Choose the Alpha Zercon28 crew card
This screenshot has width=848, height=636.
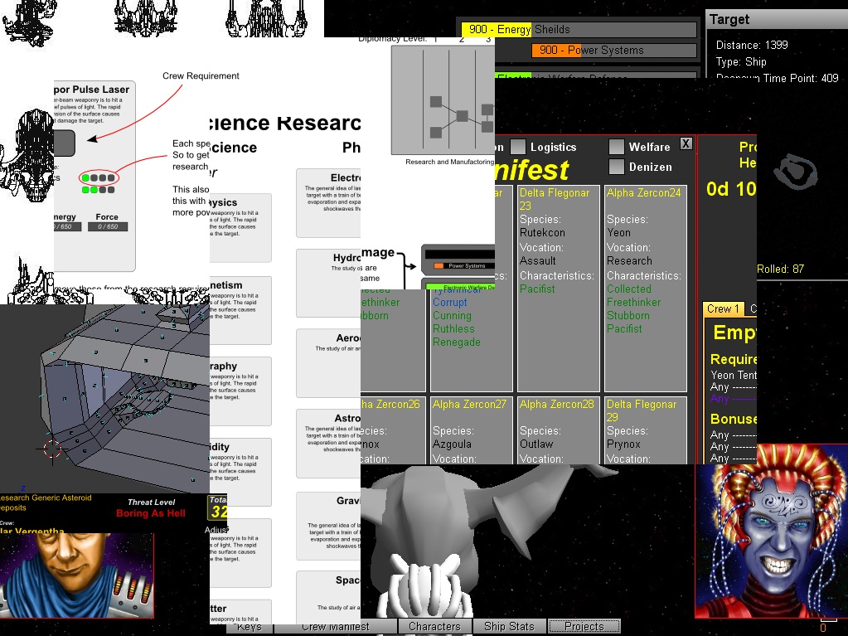click(558, 430)
